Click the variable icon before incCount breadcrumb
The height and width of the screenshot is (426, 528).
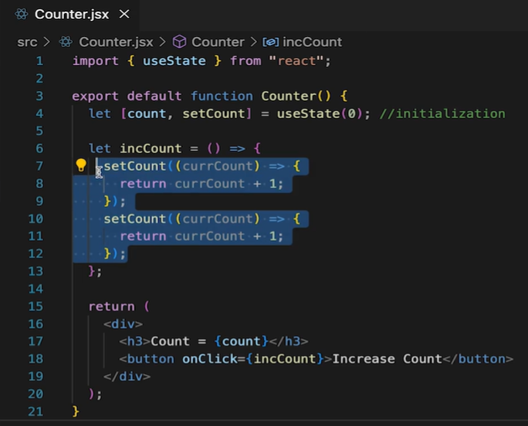pos(271,42)
